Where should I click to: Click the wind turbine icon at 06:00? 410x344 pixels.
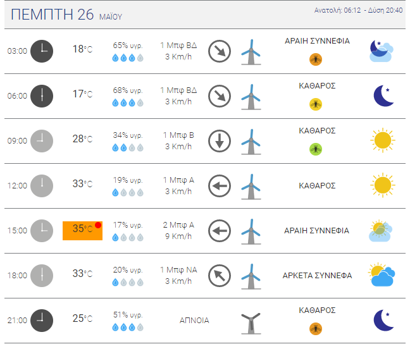pos(251,96)
